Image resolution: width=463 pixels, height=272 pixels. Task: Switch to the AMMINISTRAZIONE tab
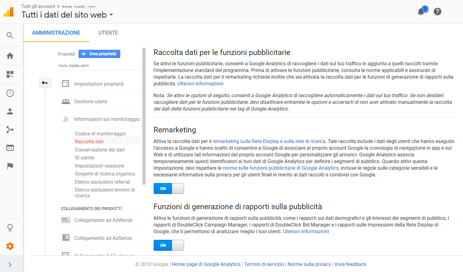[56, 33]
